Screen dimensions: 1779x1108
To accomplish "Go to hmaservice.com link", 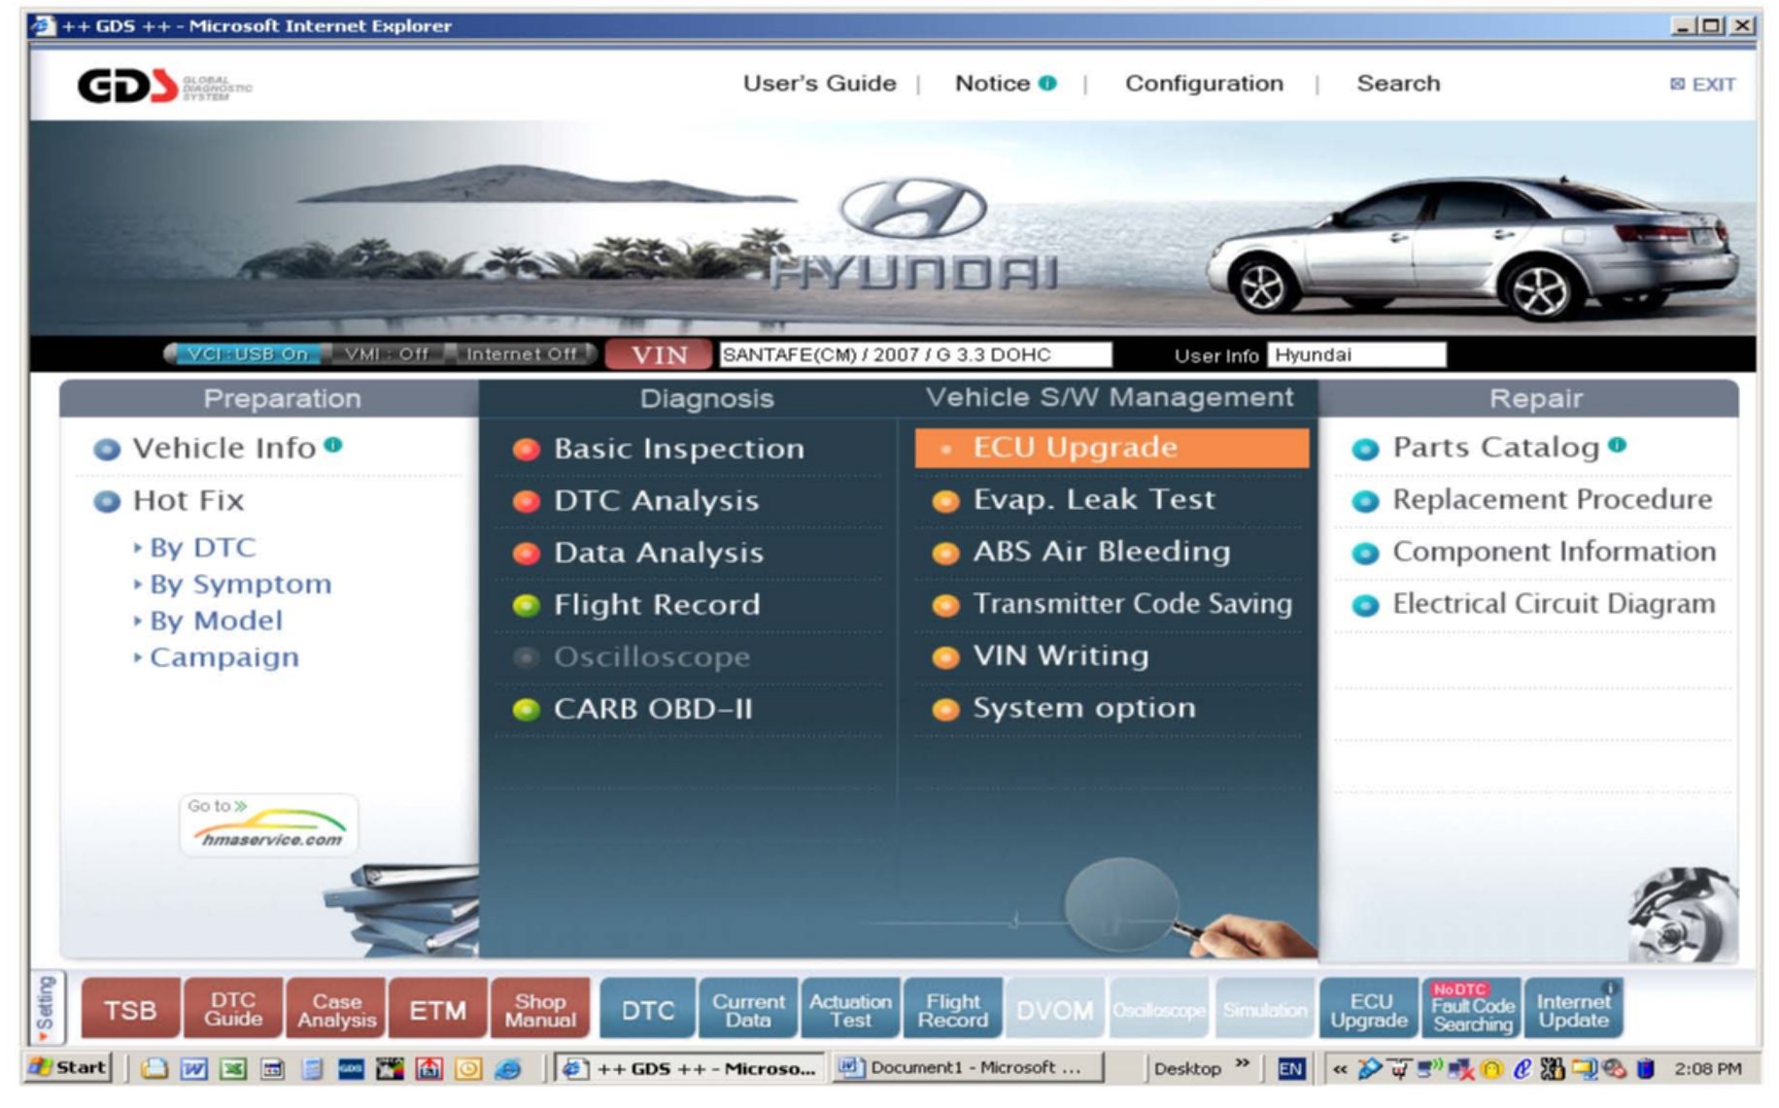I will coord(269,826).
